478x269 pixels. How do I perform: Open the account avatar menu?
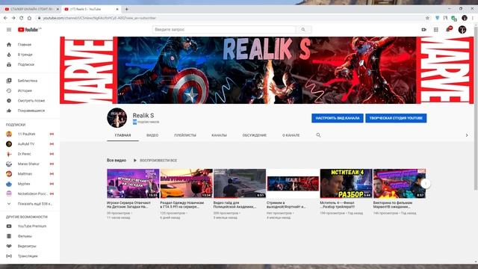(x=462, y=30)
